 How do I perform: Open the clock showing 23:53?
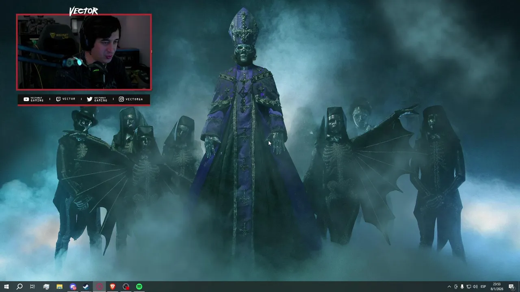tap(497, 287)
